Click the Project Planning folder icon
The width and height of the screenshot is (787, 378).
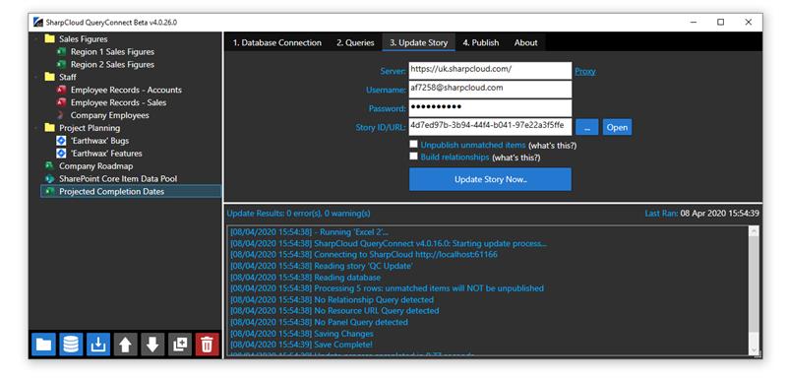pos(50,128)
